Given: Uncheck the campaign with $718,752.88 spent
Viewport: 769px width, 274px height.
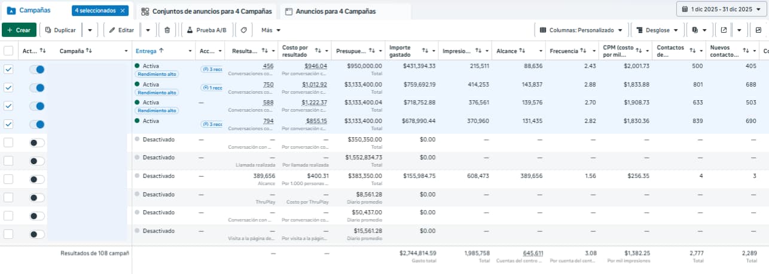Looking at the screenshot, I should [8, 106].
